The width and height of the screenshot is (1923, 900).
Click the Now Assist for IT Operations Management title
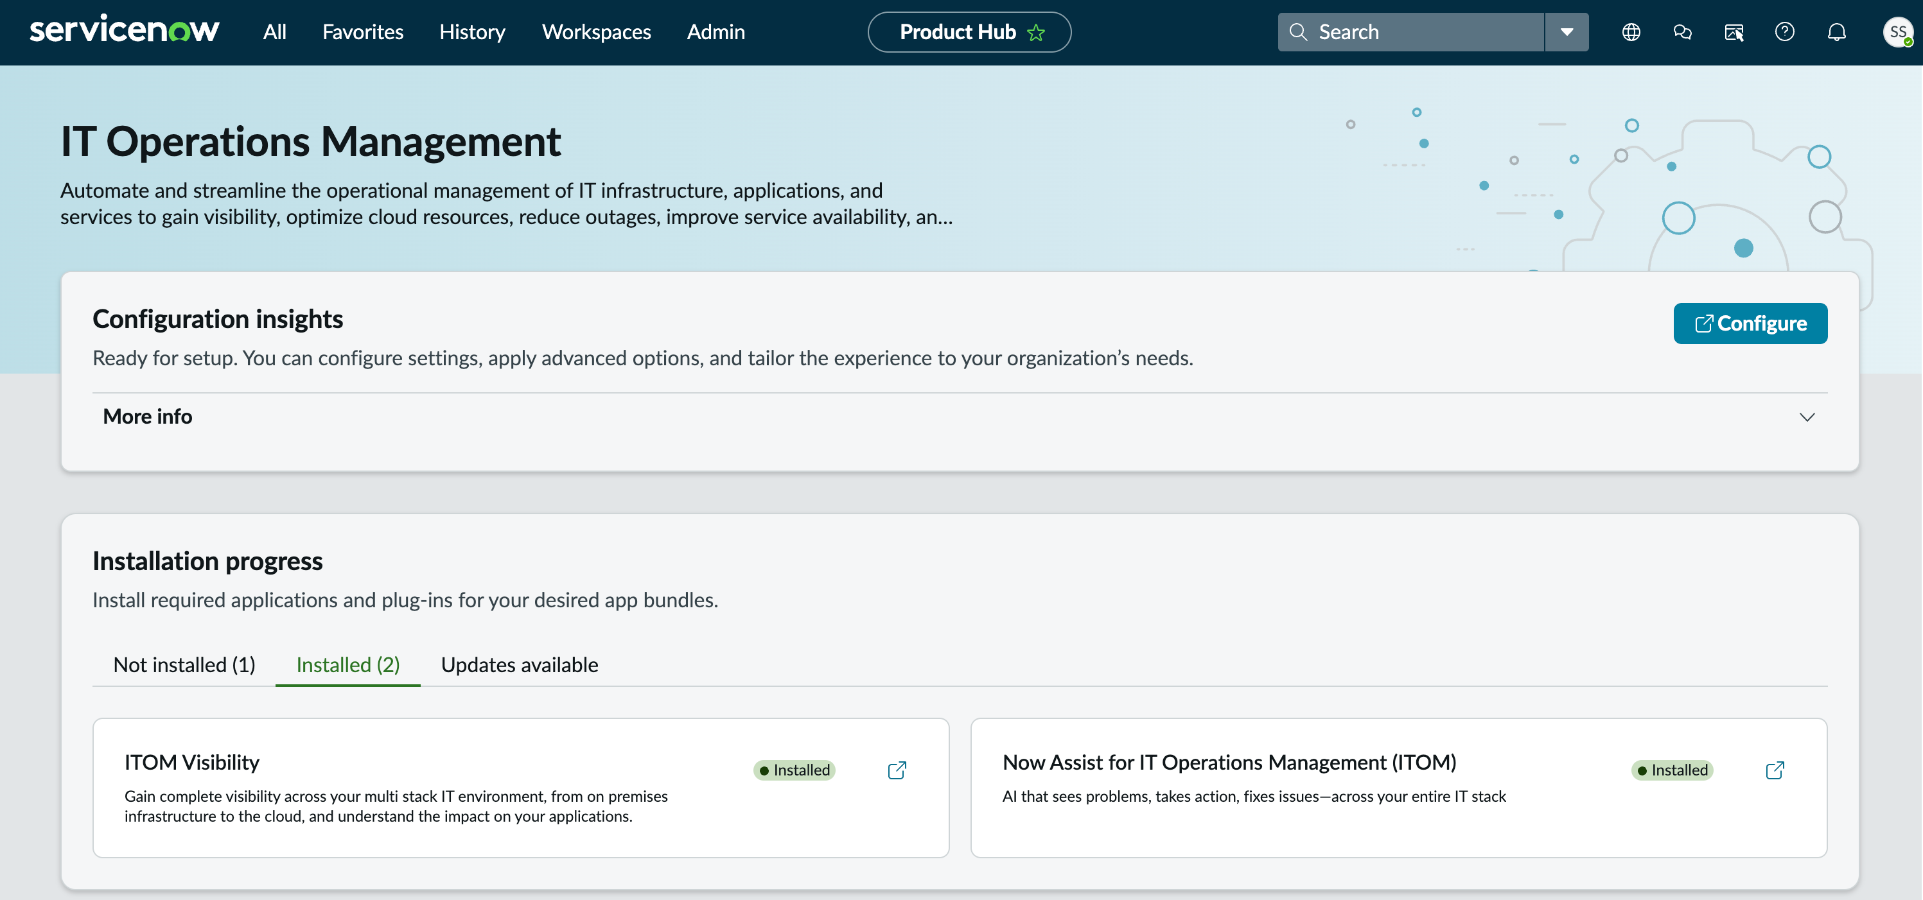coord(1229,762)
